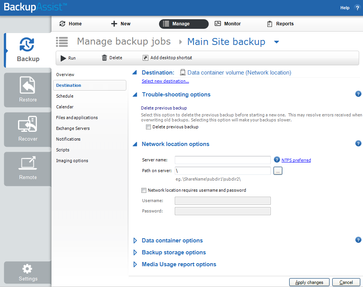Select Destination in job menu
This screenshot has height=287, width=363.
point(90,85)
